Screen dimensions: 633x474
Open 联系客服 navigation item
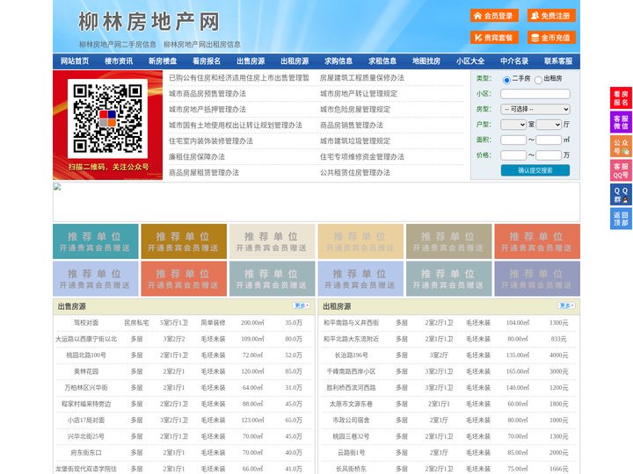coord(559,61)
